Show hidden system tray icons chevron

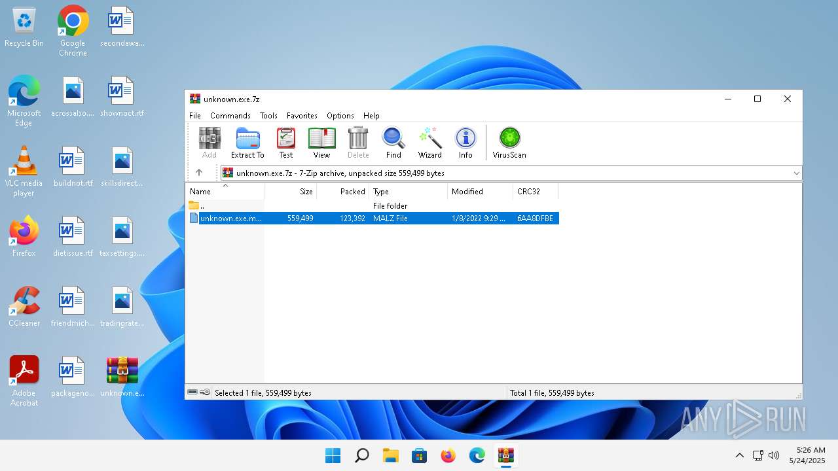tap(740, 455)
